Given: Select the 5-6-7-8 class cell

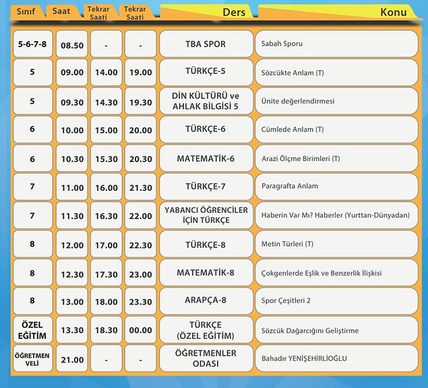Looking at the screenshot, I should [32, 44].
